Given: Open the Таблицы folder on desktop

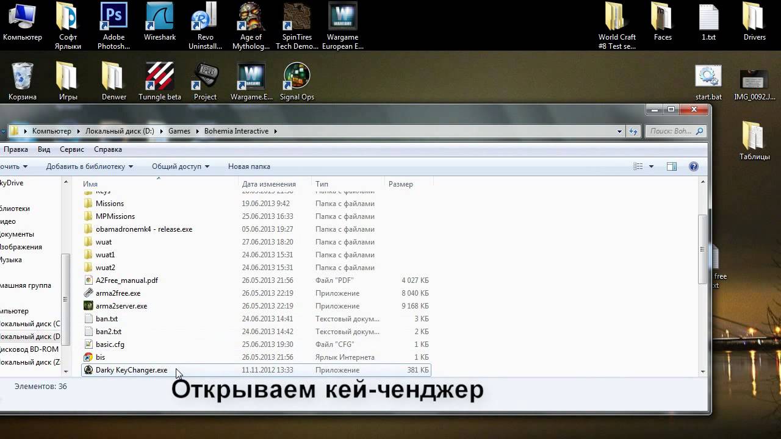Looking at the screenshot, I should click(754, 141).
